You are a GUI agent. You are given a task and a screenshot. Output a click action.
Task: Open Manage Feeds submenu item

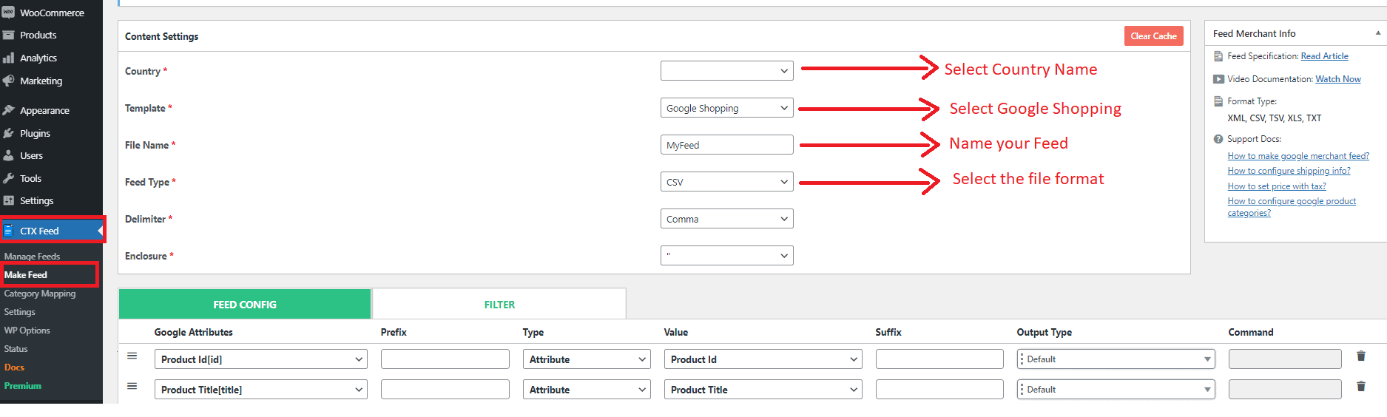[x=32, y=257]
